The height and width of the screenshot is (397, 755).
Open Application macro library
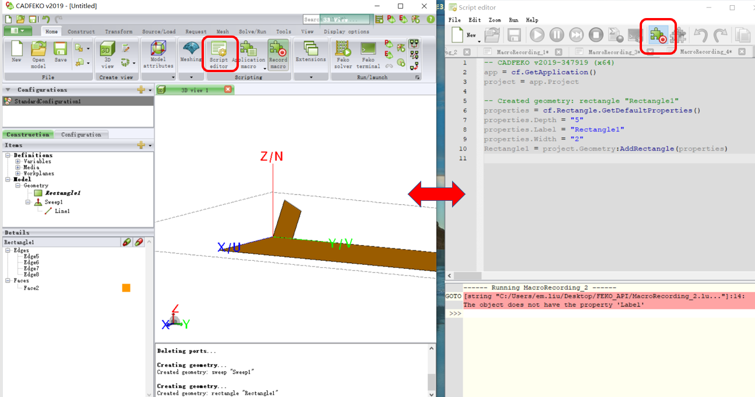(248, 55)
